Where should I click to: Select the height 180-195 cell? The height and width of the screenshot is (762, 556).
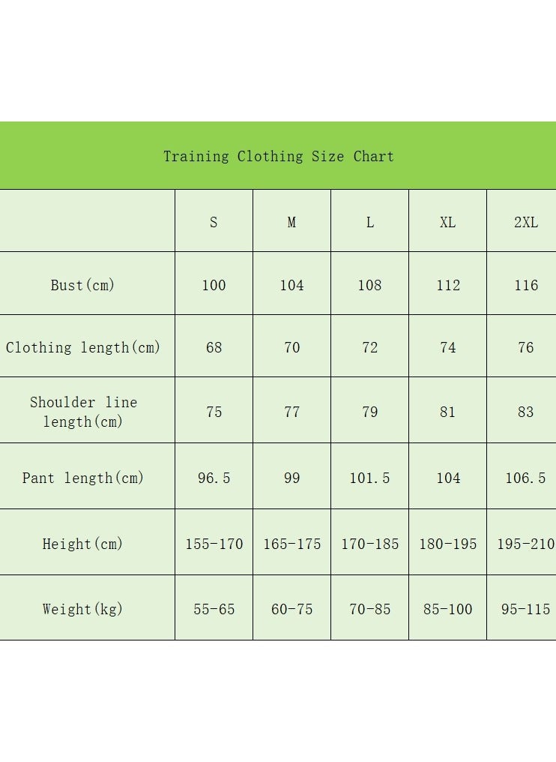[447, 541]
